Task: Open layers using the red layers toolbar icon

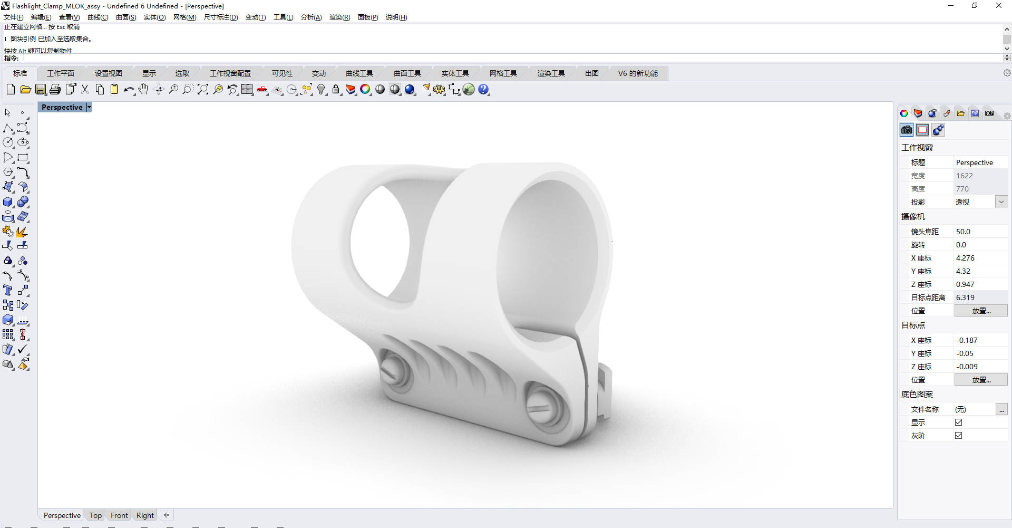Action: (351, 90)
